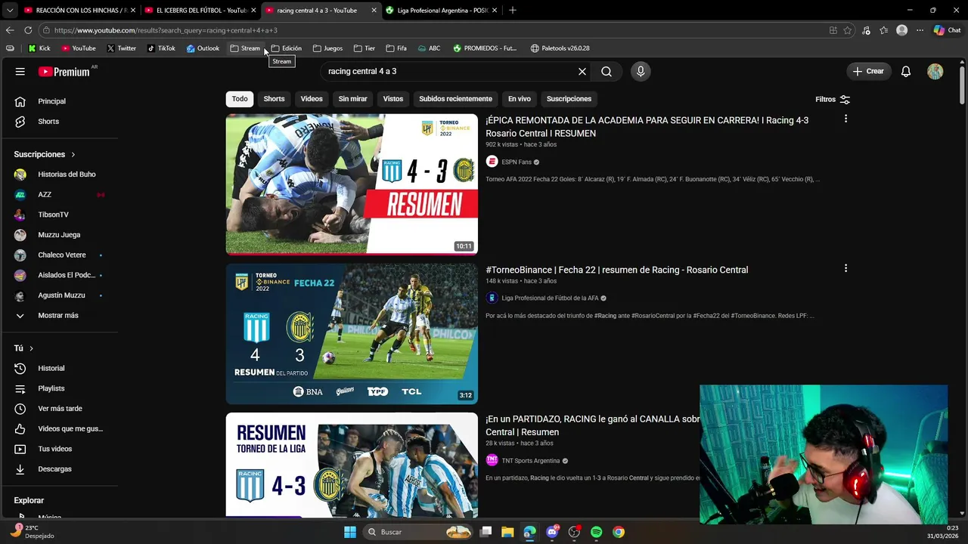
Task: Open the Stream bookmark folder
Action: click(245, 48)
